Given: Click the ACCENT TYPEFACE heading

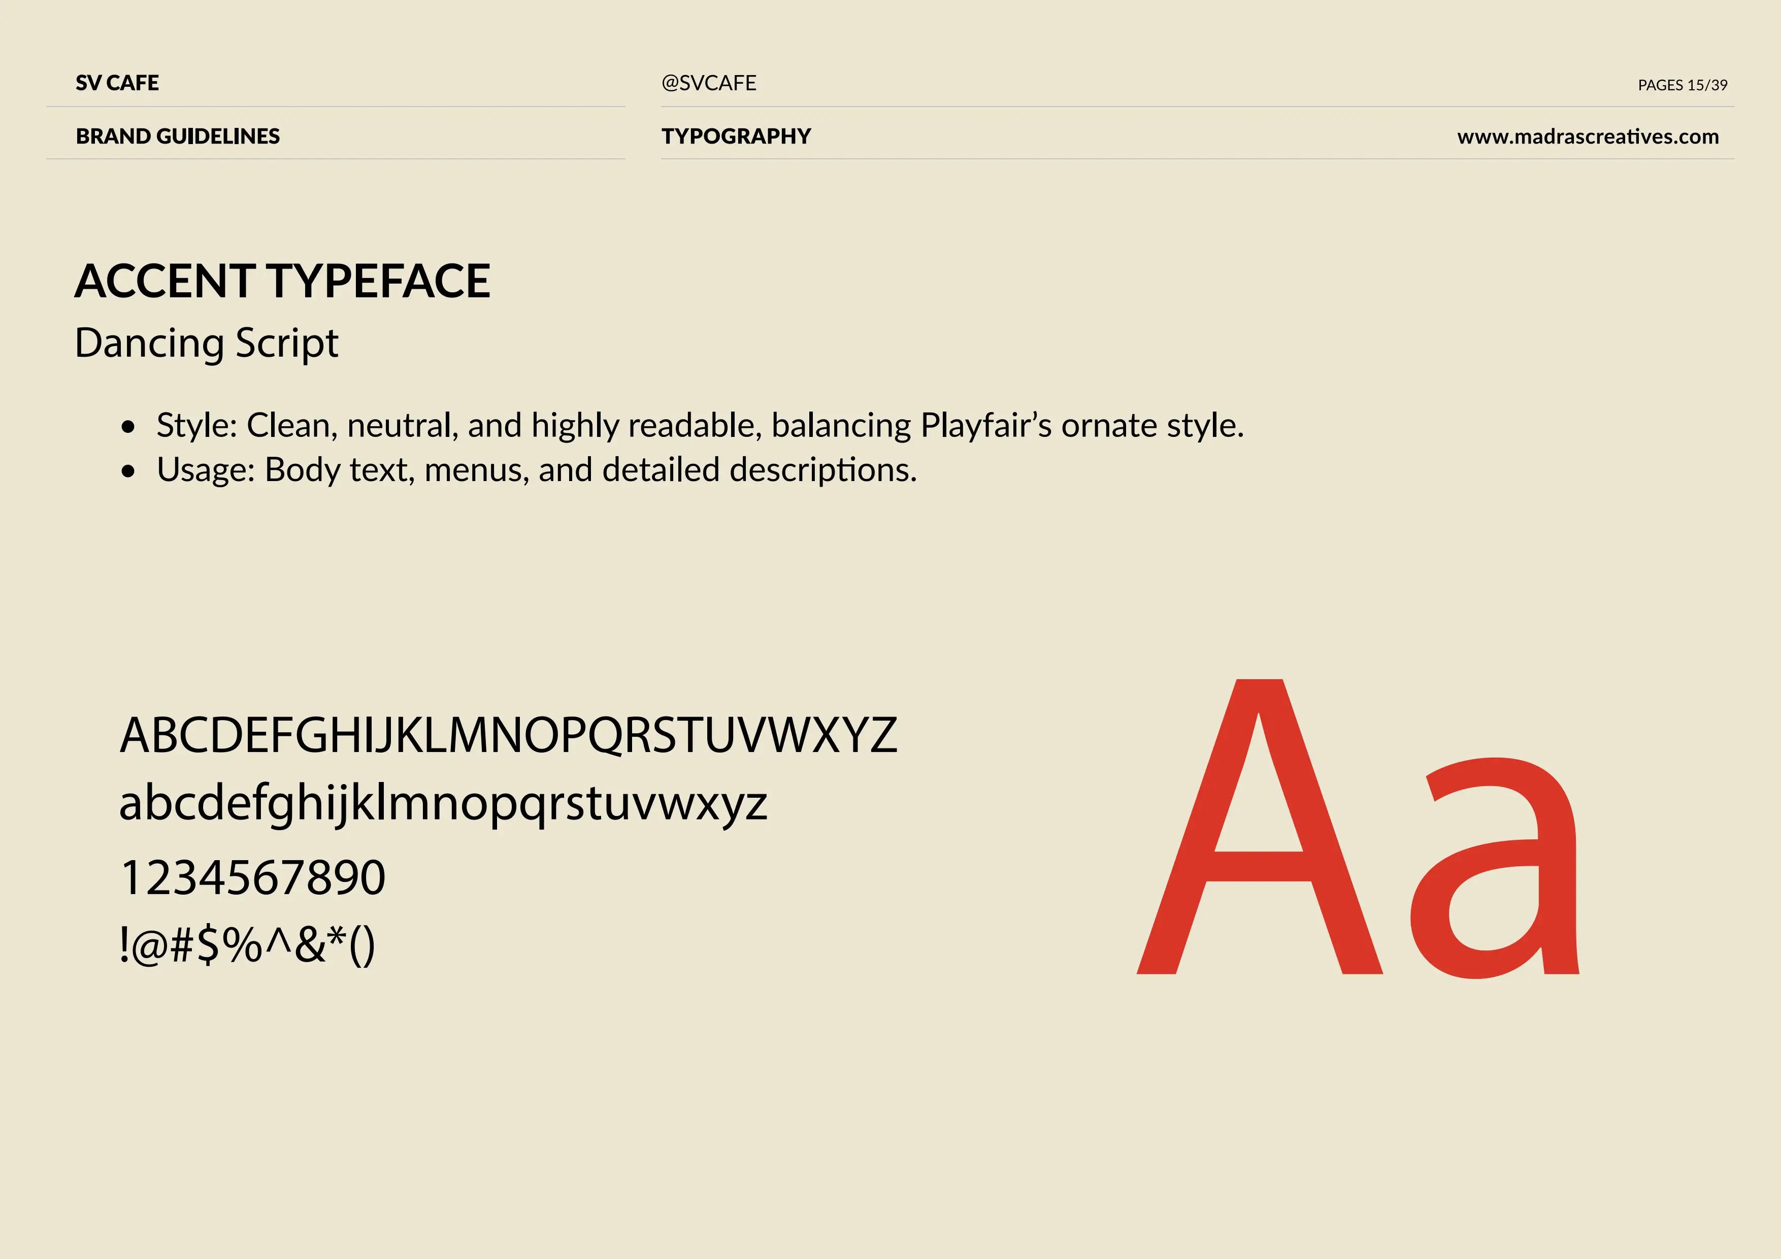Looking at the screenshot, I should pos(282,281).
